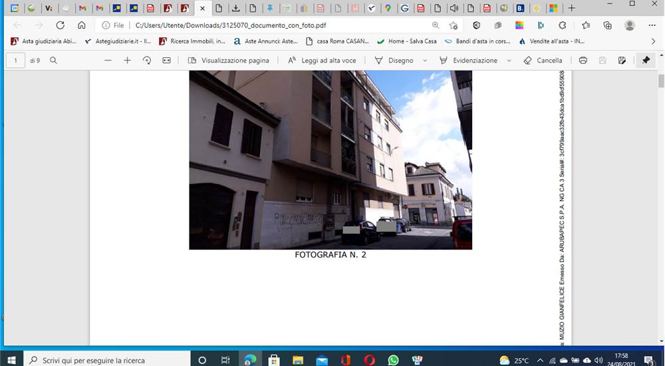Image resolution: width=665 pixels, height=366 pixels.
Task: Print the PDF document
Action: pyautogui.click(x=583, y=61)
